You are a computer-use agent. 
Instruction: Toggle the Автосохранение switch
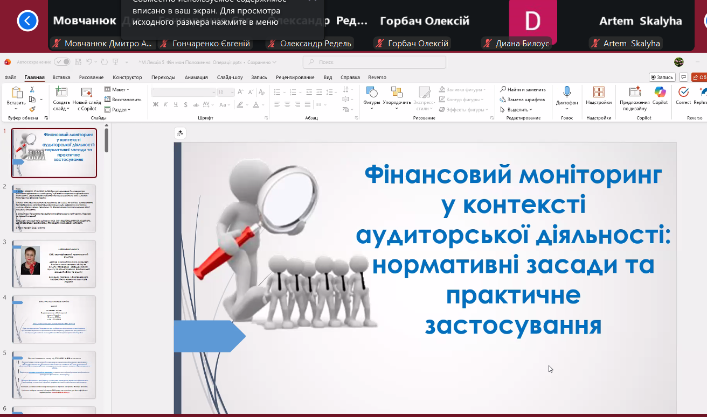coord(61,62)
